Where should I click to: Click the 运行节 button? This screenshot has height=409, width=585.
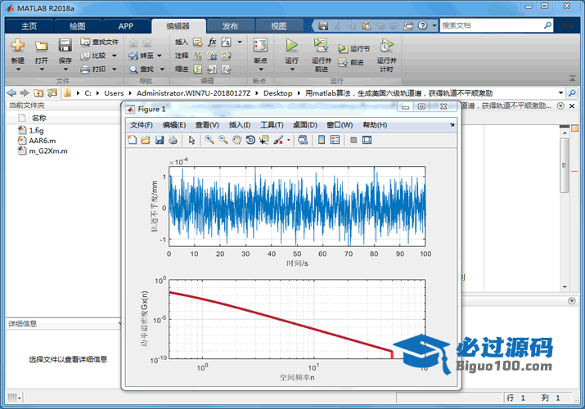(353, 48)
